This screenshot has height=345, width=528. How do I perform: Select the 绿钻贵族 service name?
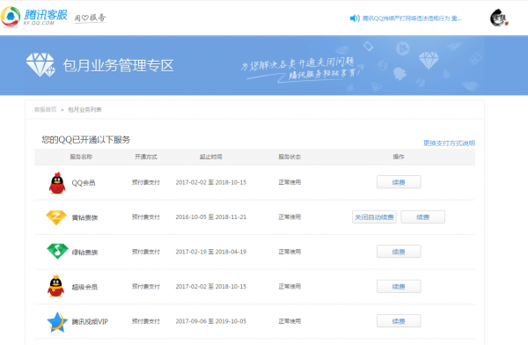point(84,253)
